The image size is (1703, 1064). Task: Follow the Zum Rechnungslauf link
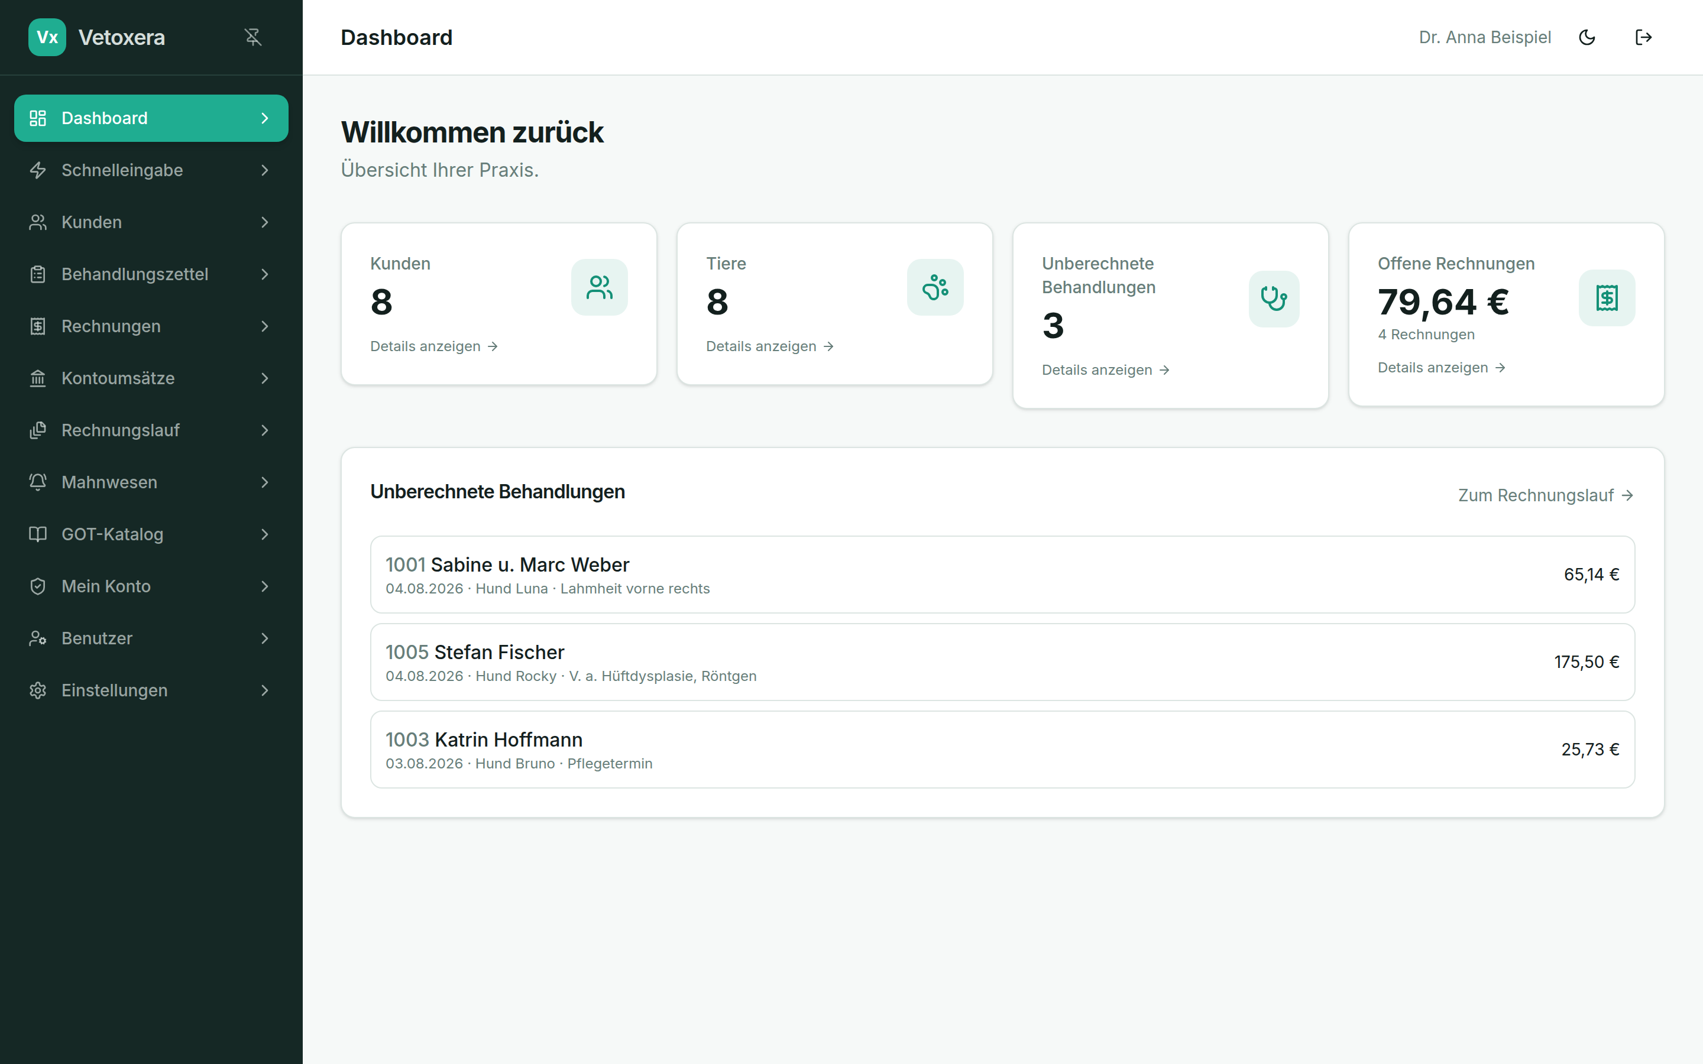coord(1546,495)
